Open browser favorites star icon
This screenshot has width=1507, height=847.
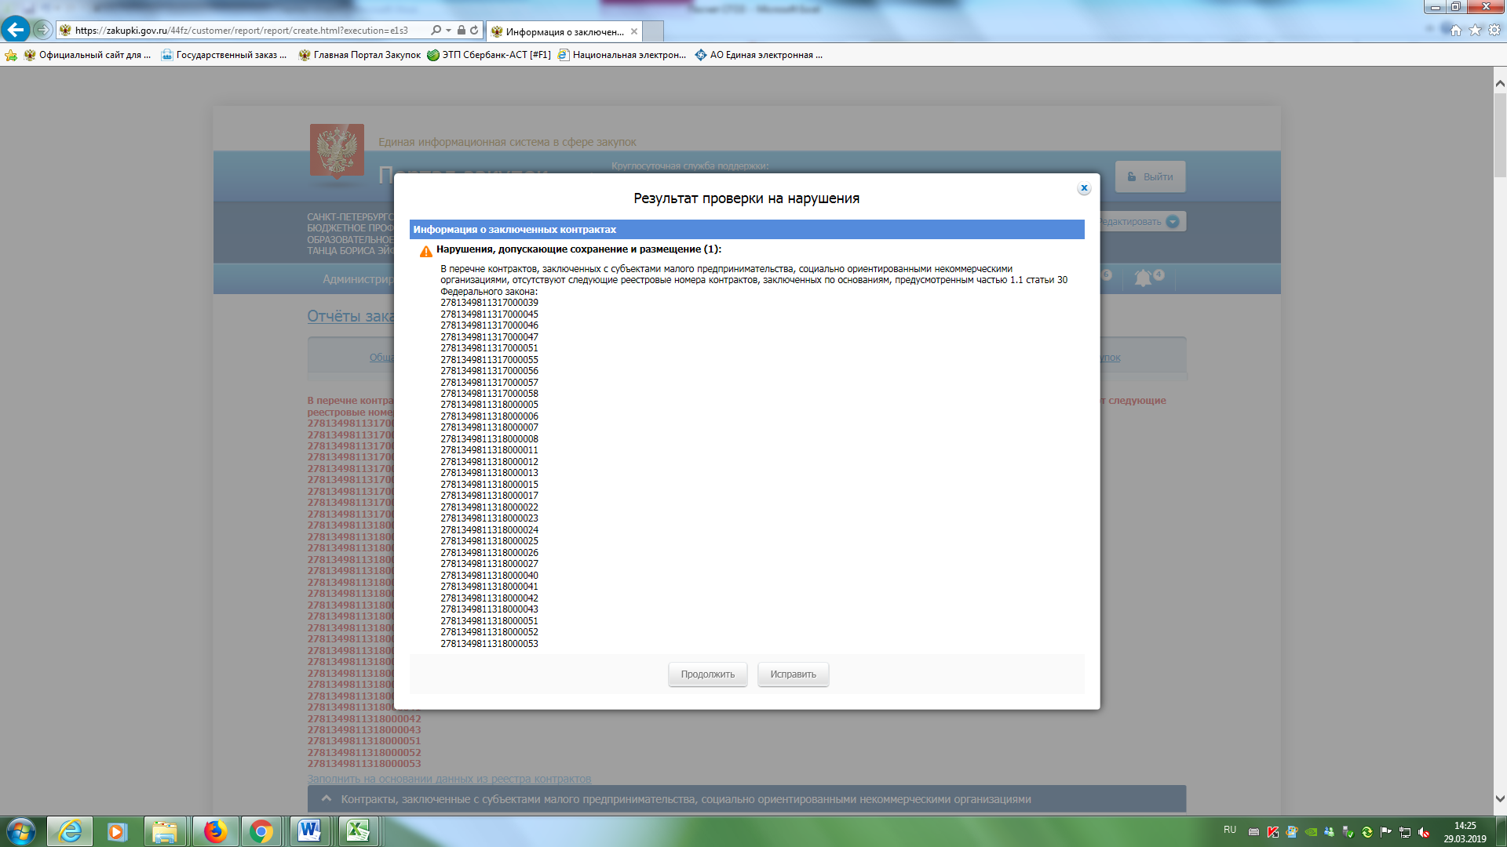tap(1475, 30)
